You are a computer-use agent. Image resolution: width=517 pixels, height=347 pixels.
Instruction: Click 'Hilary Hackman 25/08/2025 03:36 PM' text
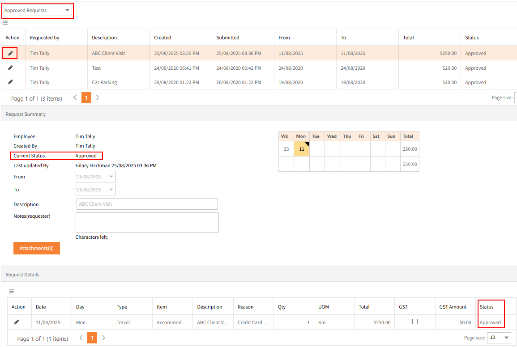click(x=116, y=165)
